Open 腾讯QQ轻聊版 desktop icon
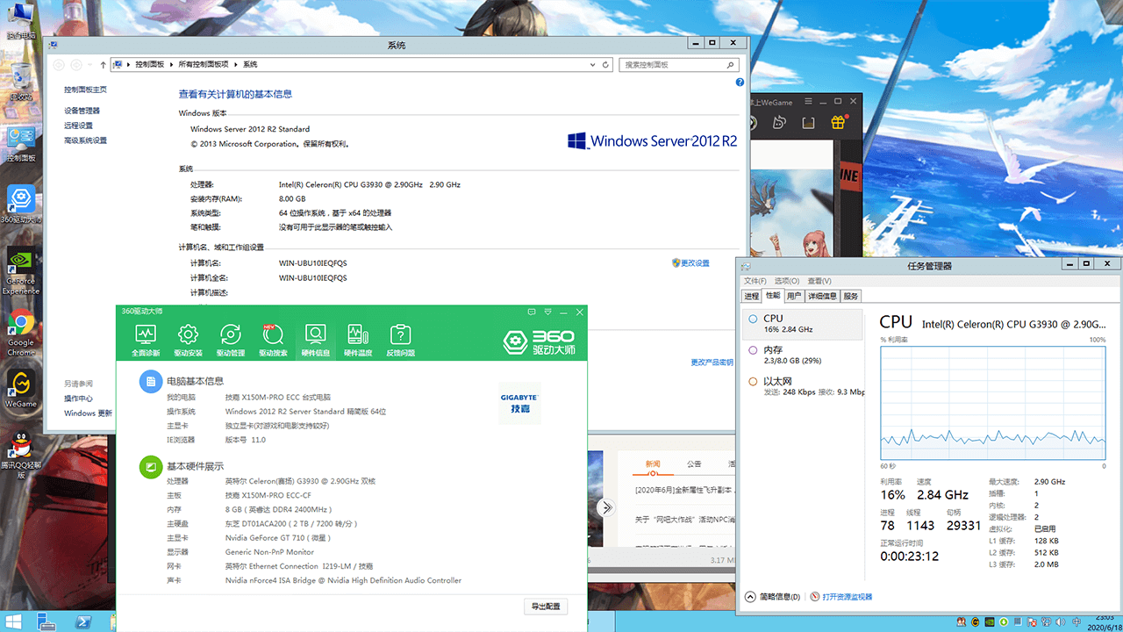The width and height of the screenshot is (1123, 632). (21, 455)
